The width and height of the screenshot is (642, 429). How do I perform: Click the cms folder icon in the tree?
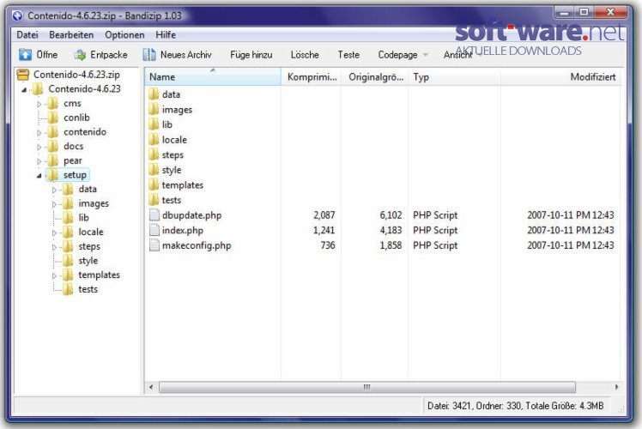pyautogui.click(x=53, y=103)
